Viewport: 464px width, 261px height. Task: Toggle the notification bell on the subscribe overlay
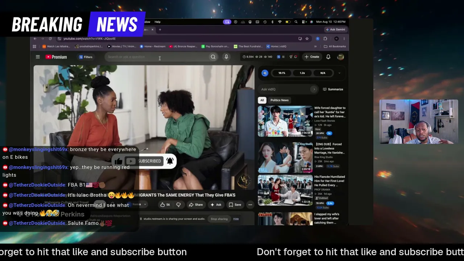[170, 161]
